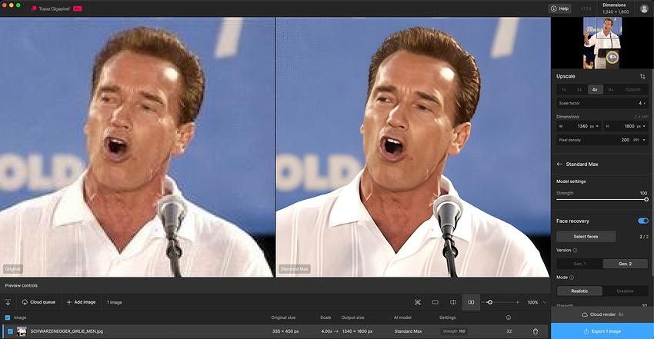Click the image row thumbnail
Screen dimensions: 654x339
22,331
